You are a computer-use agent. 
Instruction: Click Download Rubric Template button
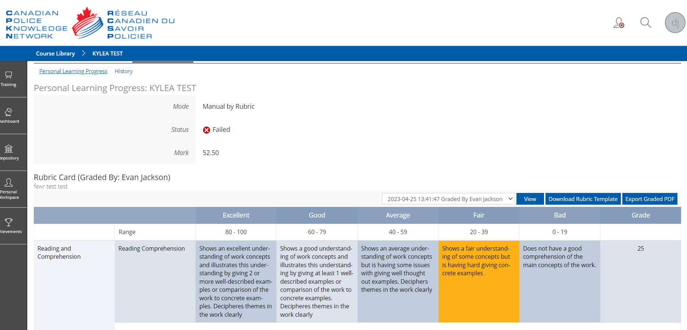[583, 199]
